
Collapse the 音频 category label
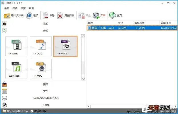46,30
